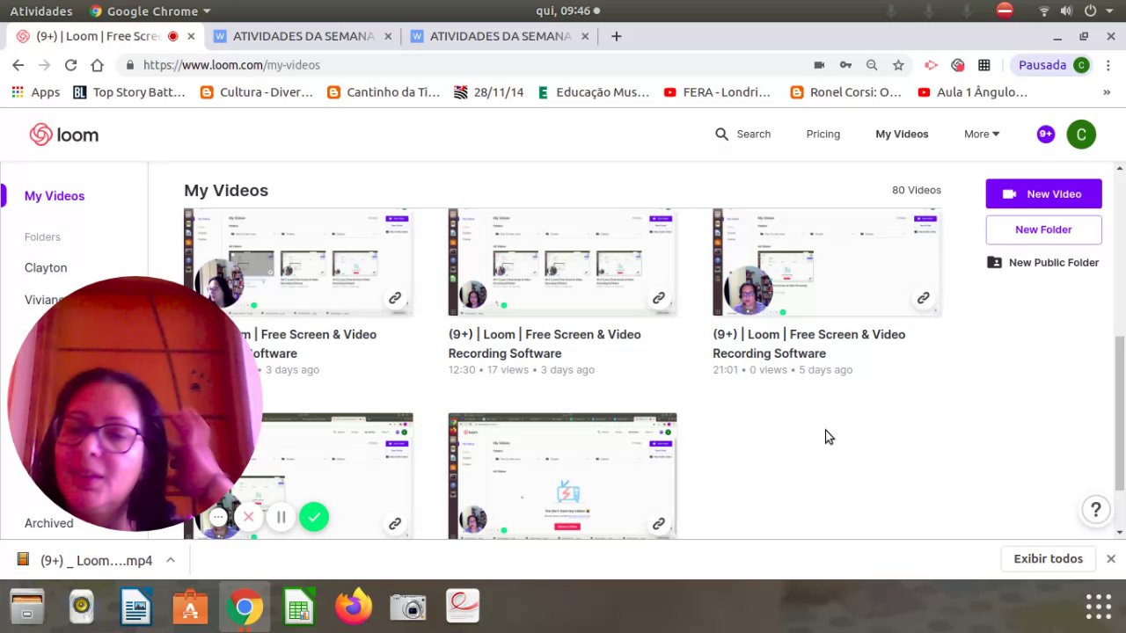This screenshot has height=633, width=1126.
Task: Open the Aula 1 Ângulo... bookmark
Action: [x=972, y=92]
